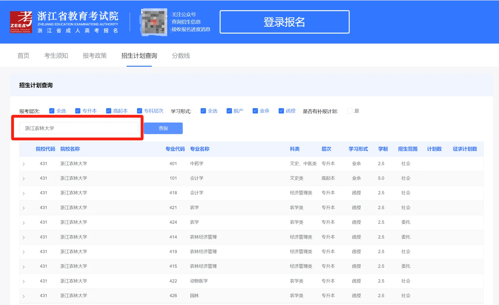Uncheck the 高起本 checkbox
The height and width of the screenshot is (305, 499).
(x=108, y=111)
